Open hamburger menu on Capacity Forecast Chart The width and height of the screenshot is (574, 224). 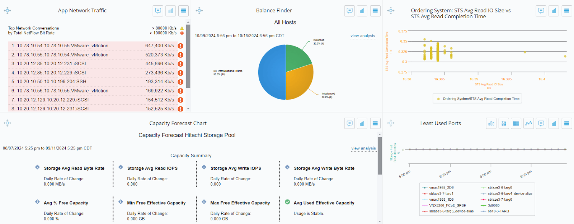pyautogui.click(x=375, y=124)
